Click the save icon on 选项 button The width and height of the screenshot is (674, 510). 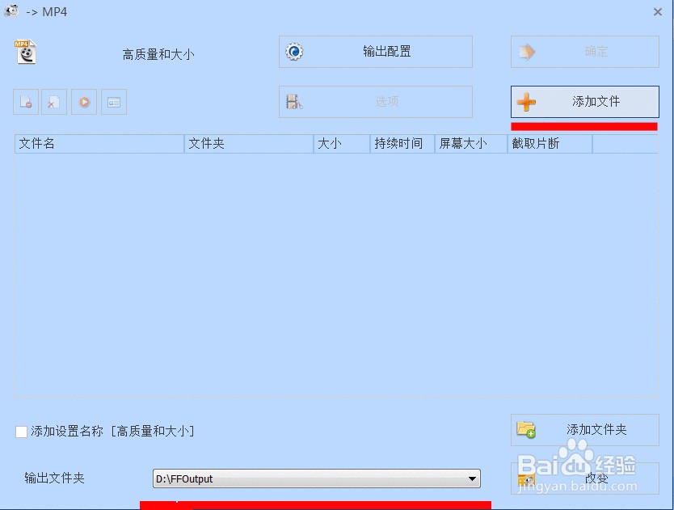point(294,101)
